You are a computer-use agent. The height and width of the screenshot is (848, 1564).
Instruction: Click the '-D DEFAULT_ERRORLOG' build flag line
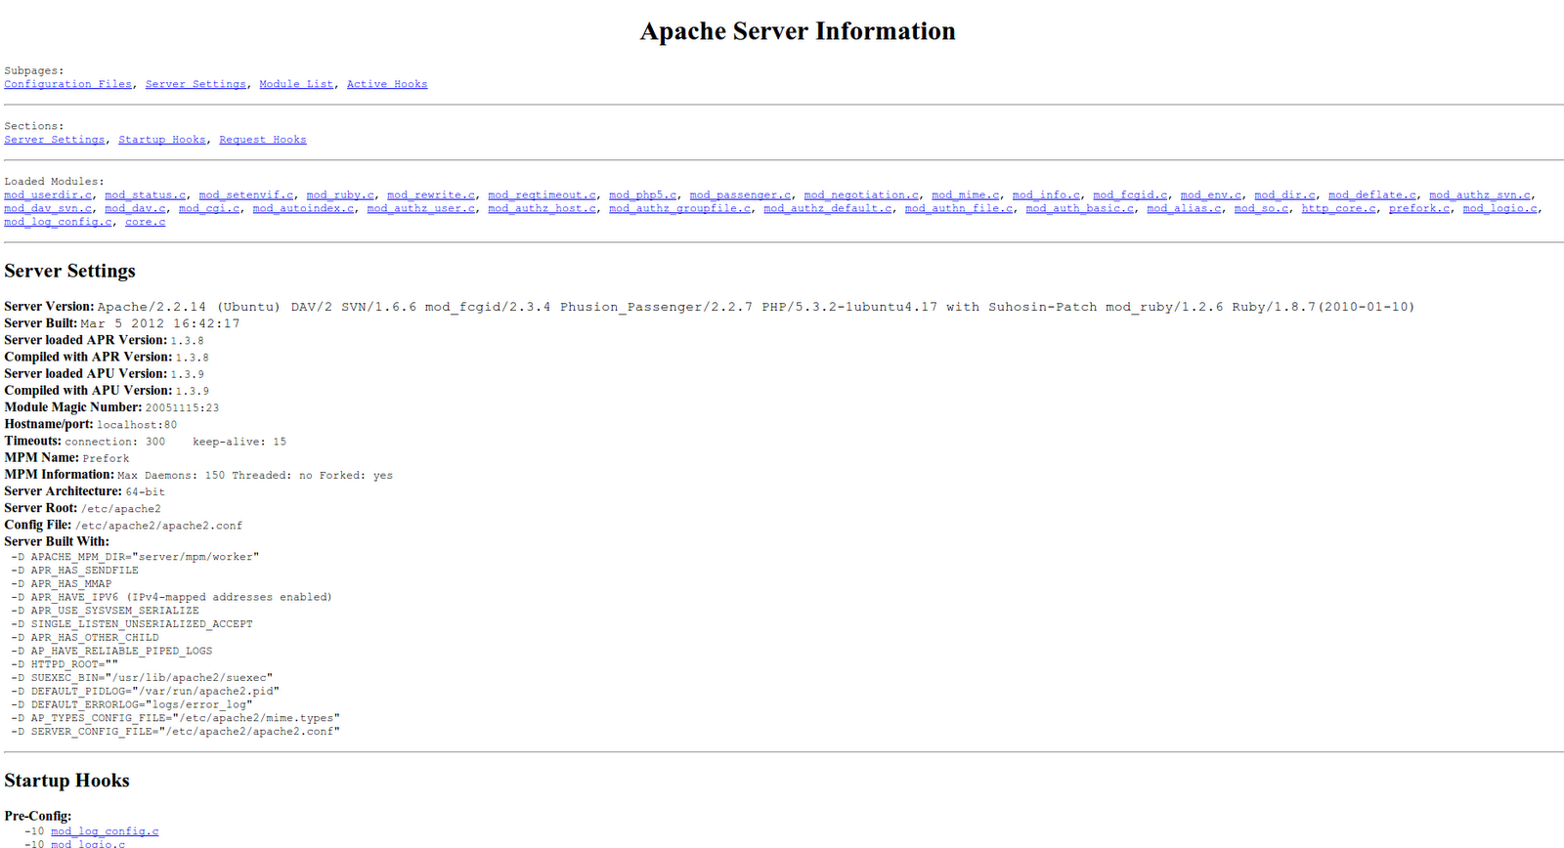coord(132,704)
